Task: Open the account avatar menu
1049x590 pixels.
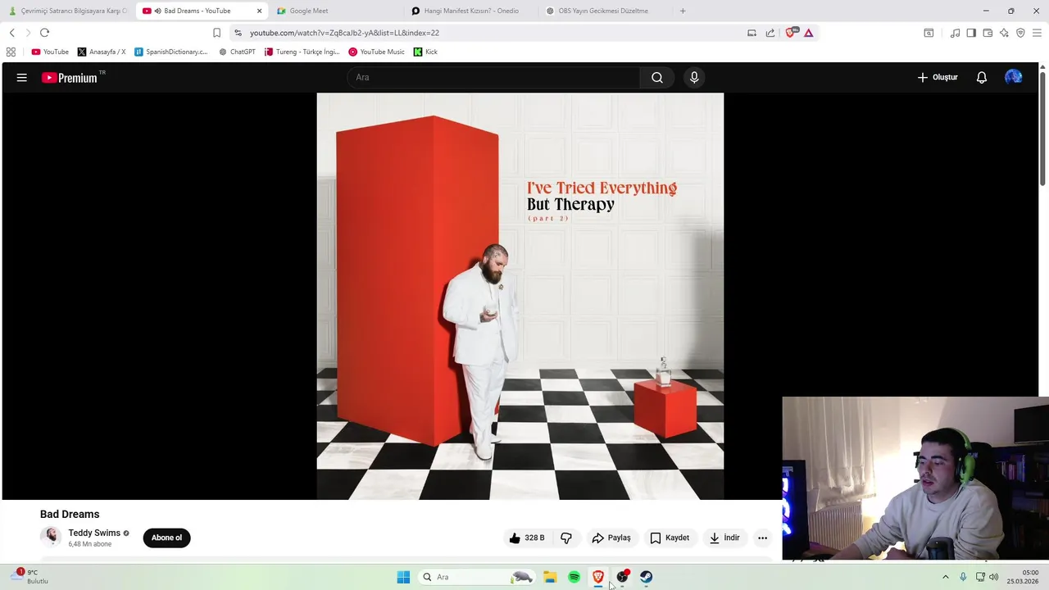Action: (1014, 77)
